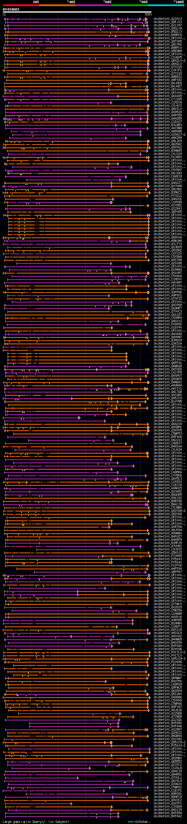Click the UniRef100_A8PI83 label
Viewport: 187px width, 824px height.
[168, 80]
